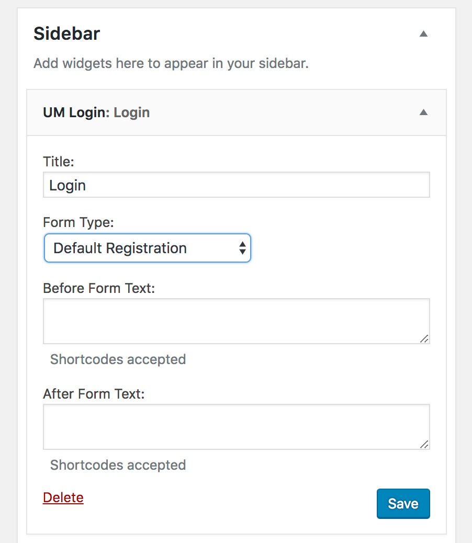This screenshot has width=472, height=543.
Task: Click resize handle of Before Form Text box
Action: (424, 338)
